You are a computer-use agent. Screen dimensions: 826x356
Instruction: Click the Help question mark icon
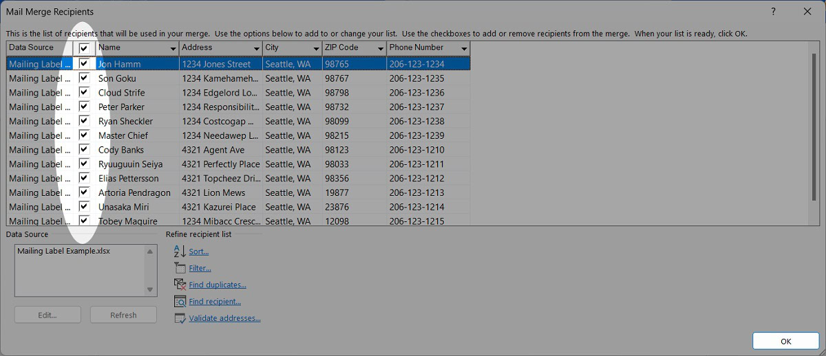(774, 12)
